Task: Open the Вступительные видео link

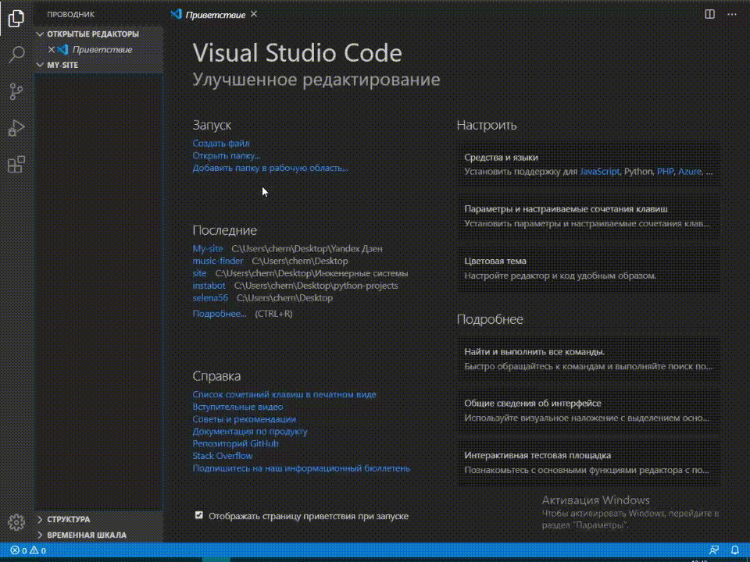Action: [237, 407]
